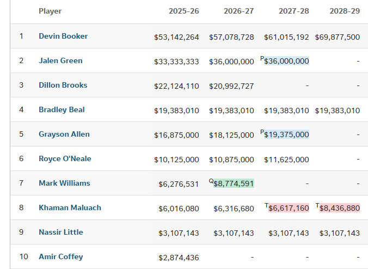Go to Grayson Allen's page
The width and height of the screenshot is (368, 269).
click(64, 134)
